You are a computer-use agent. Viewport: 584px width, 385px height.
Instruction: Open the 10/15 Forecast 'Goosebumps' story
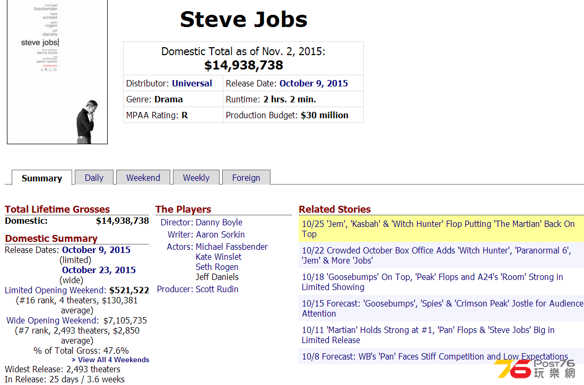tap(442, 308)
